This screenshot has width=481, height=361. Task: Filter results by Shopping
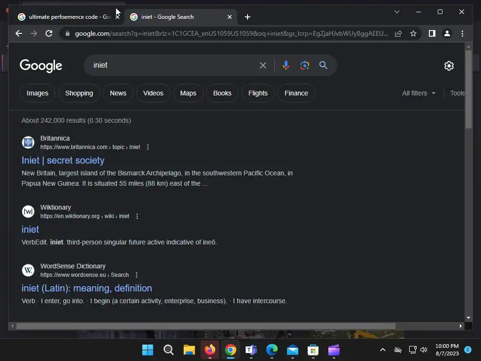tap(79, 93)
